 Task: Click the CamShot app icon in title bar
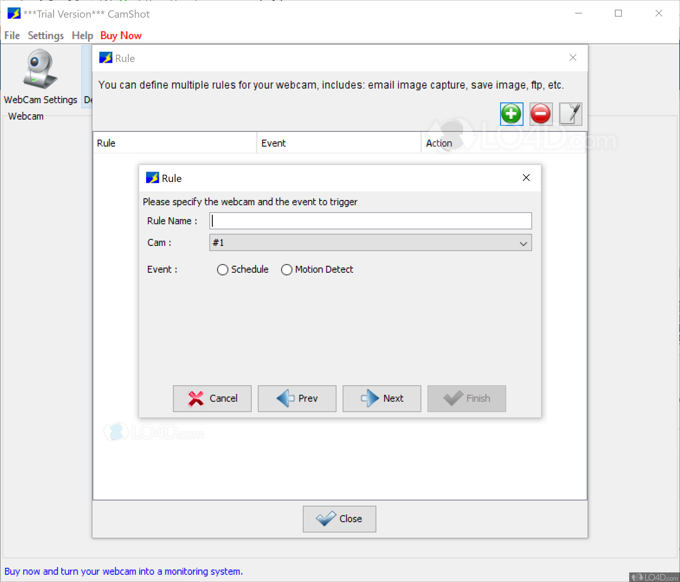pyautogui.click(x=14, y=14)
